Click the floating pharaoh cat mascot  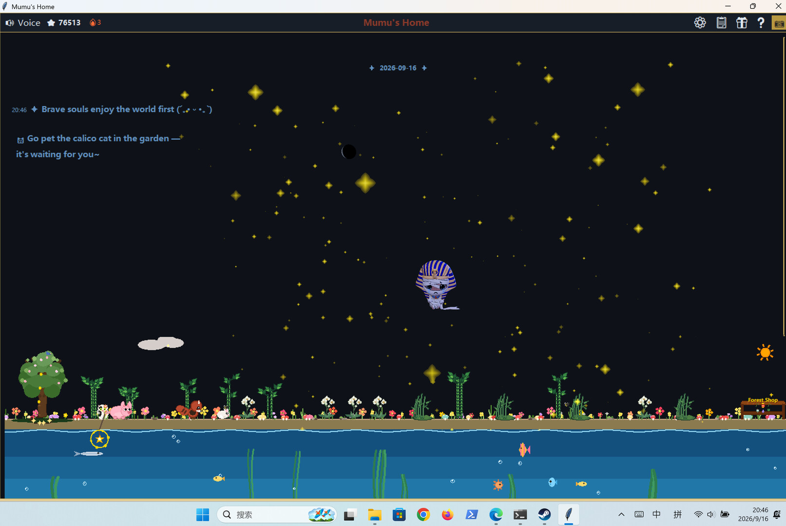point(437,285)
